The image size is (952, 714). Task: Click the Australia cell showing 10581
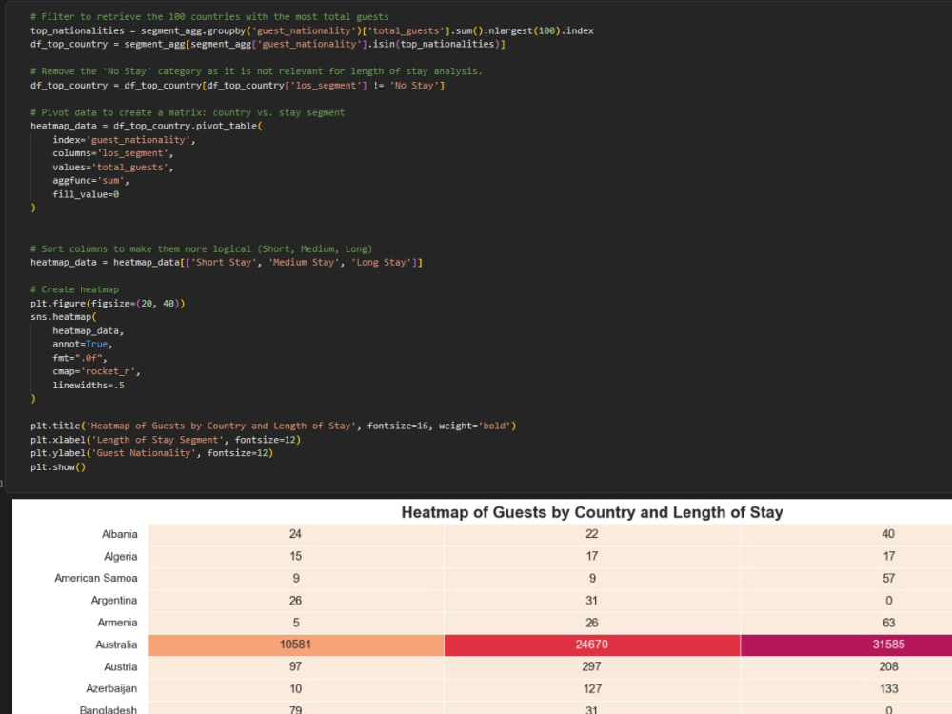[x=296, y=645]
